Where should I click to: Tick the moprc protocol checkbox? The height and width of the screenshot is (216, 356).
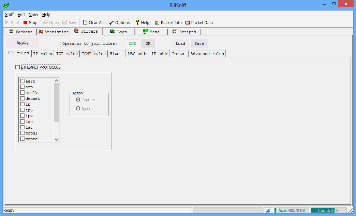[x=22, y=139]
